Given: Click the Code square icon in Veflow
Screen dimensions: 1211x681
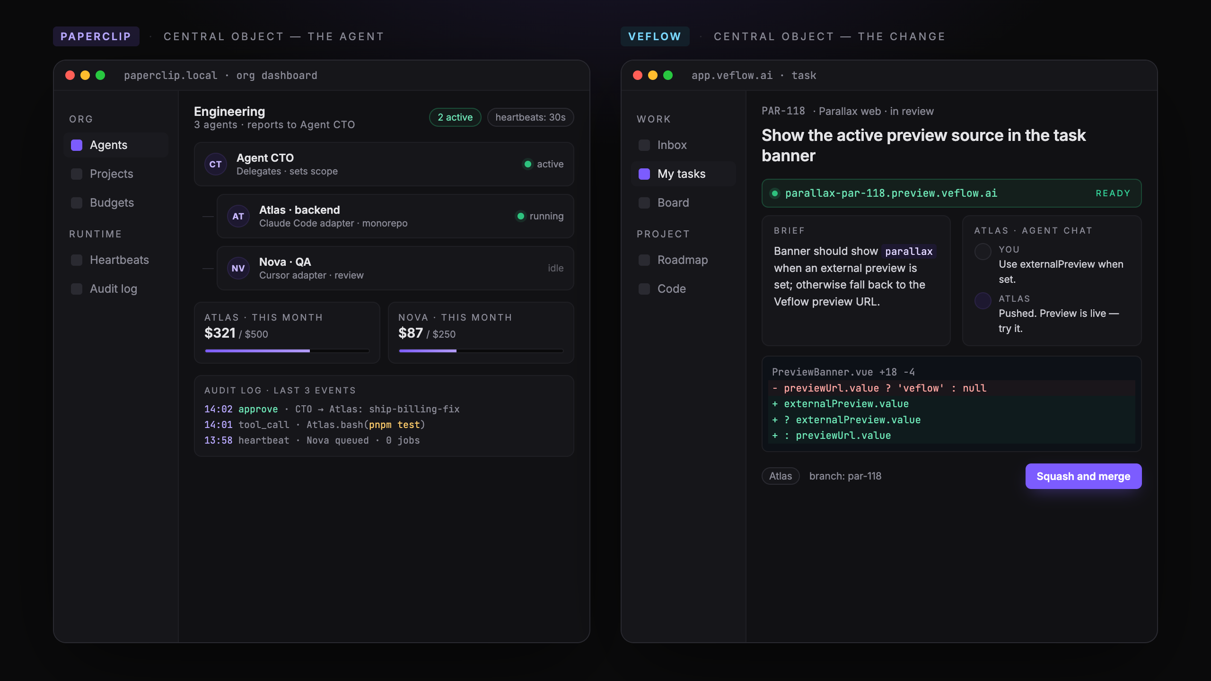Looking at the screenshot, I should point(644,289).
